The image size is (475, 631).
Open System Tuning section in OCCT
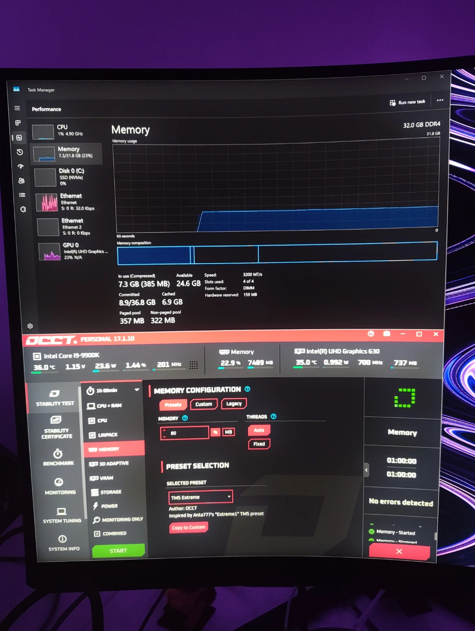click(x=62, y=515)
